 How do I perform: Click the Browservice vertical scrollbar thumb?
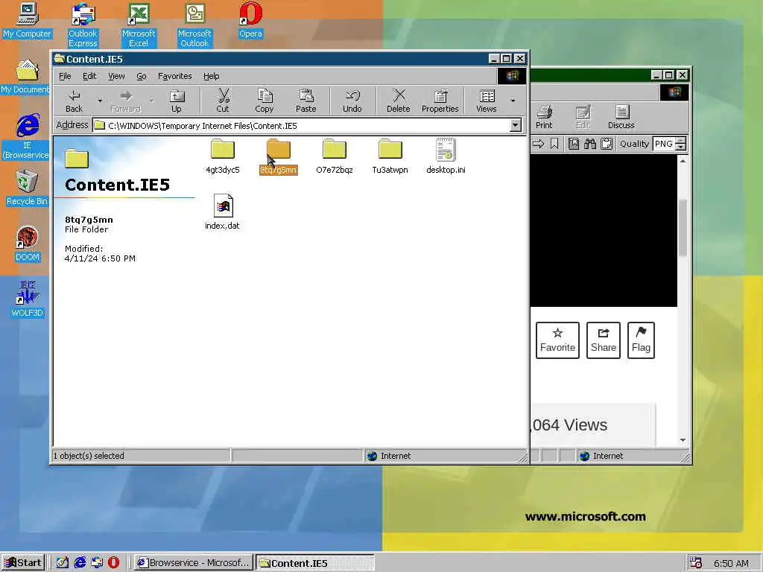click(x=683, y=227)
